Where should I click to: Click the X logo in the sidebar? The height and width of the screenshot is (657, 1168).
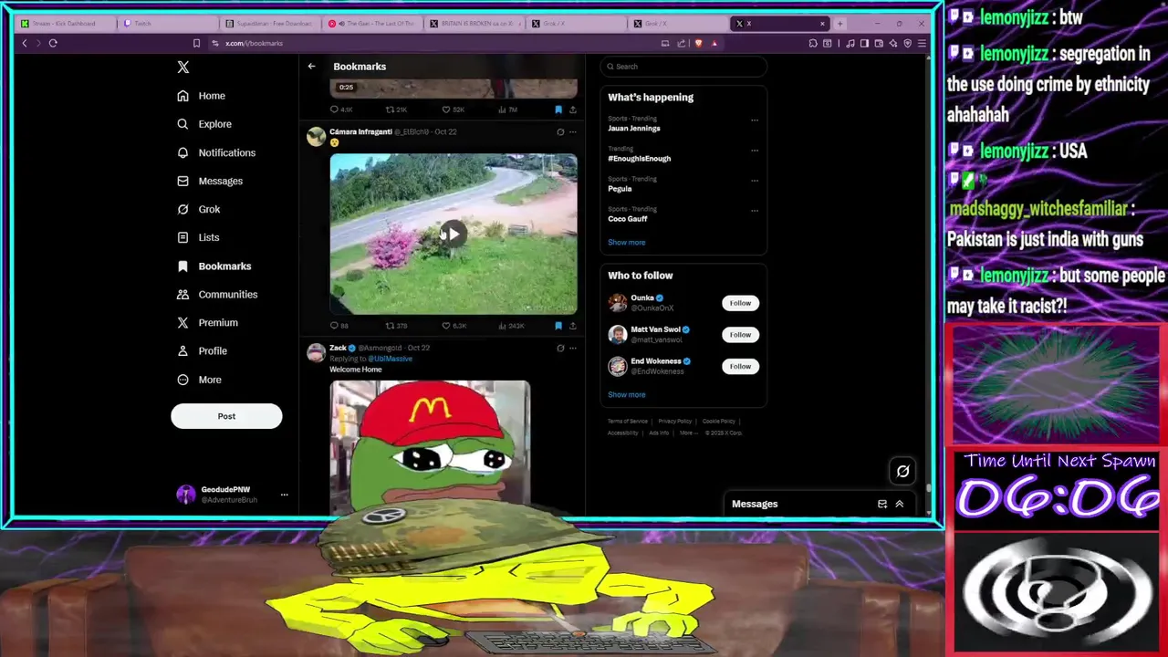pos(183,67)
